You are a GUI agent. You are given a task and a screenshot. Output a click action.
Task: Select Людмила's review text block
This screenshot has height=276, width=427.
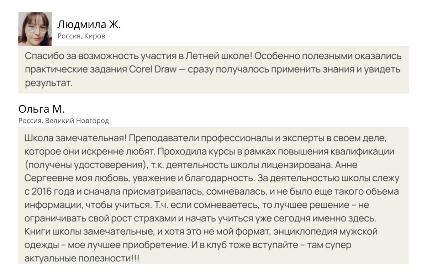pos(213,70)
